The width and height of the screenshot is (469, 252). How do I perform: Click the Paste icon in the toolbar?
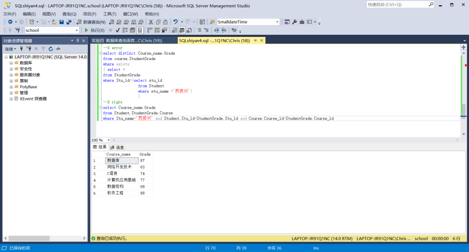[165, 22]
